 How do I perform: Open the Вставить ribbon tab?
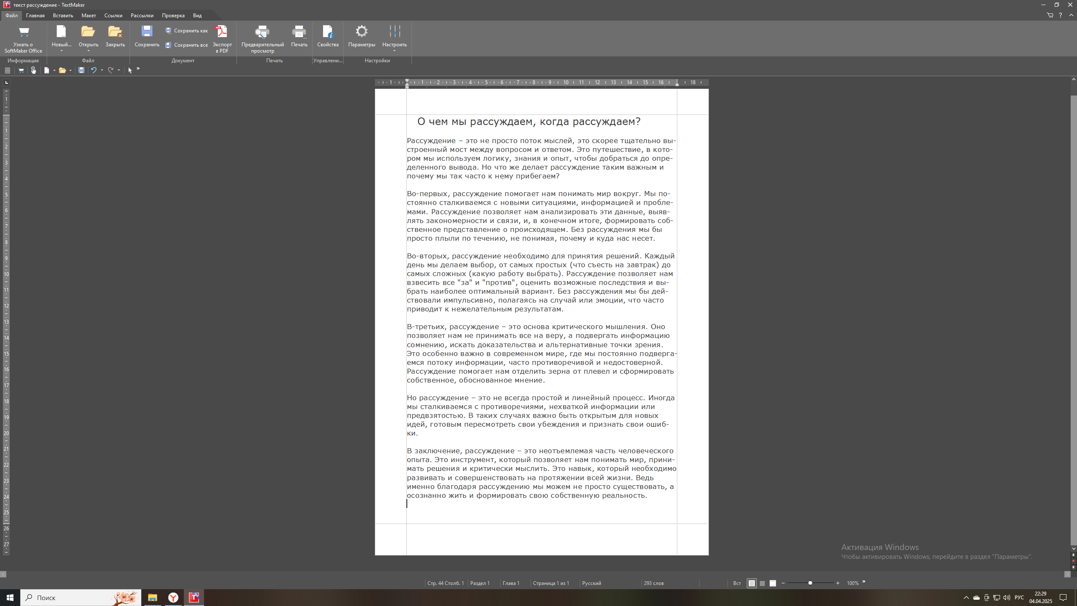(x=63, y=16)
